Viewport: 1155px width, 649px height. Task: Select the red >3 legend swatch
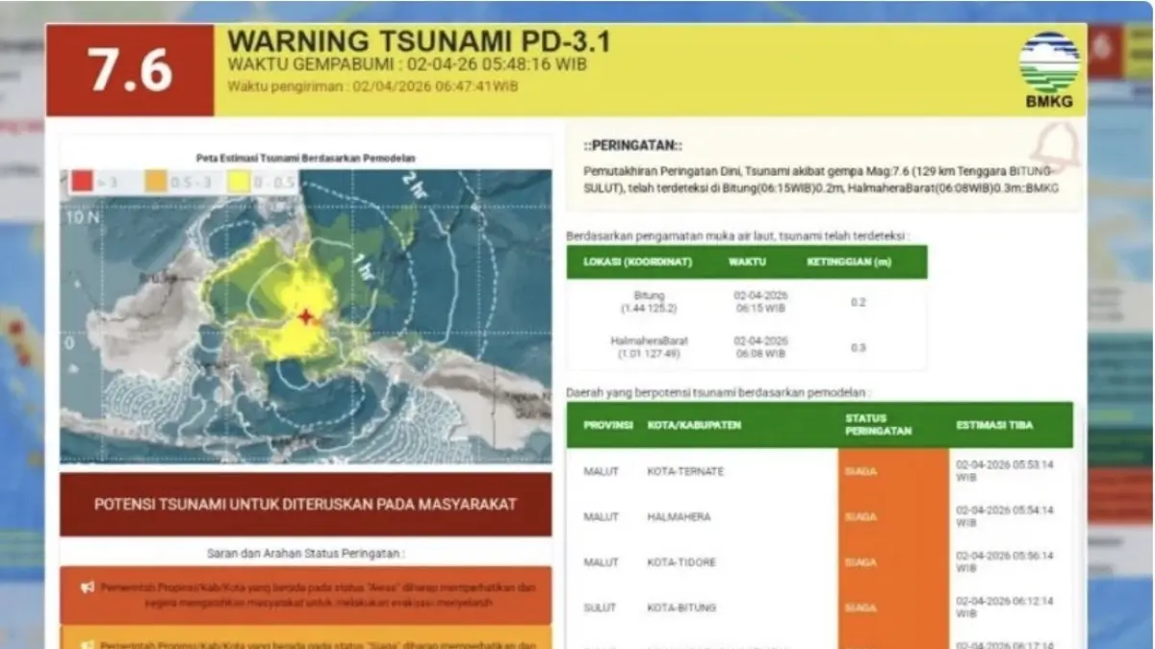coord(83,182)
